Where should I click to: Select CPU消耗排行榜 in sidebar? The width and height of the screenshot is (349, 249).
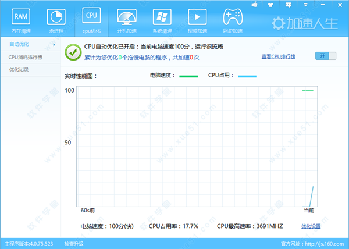point(26,57)
